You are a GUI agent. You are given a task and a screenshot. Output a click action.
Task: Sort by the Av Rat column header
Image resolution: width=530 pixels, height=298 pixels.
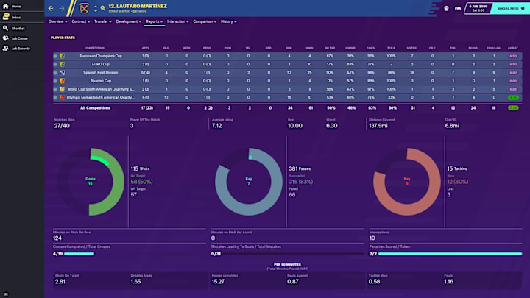pos(513,48)
